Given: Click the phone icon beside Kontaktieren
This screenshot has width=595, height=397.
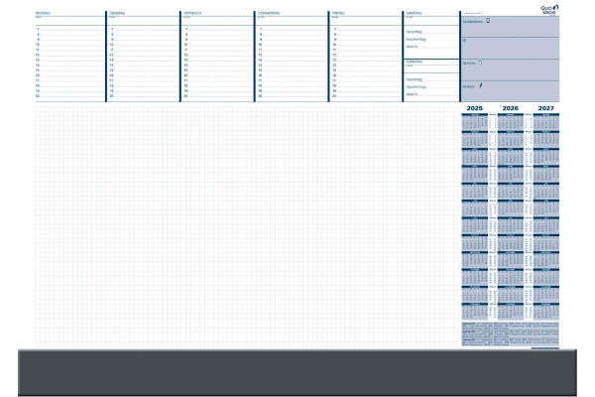Looking at the screenshot, I should (488, 21).
